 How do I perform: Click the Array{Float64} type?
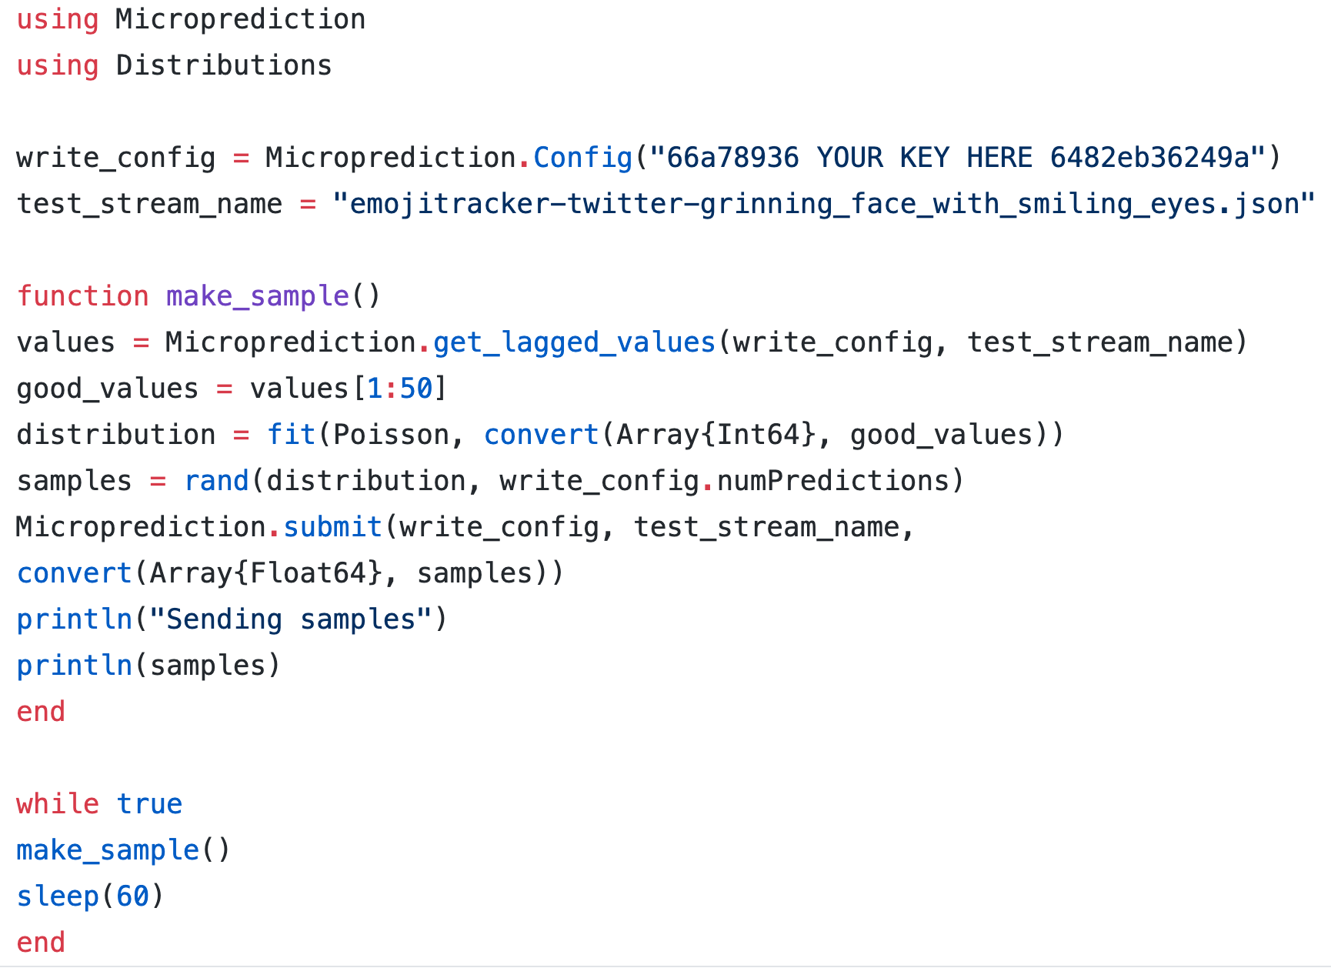point(265,573)
